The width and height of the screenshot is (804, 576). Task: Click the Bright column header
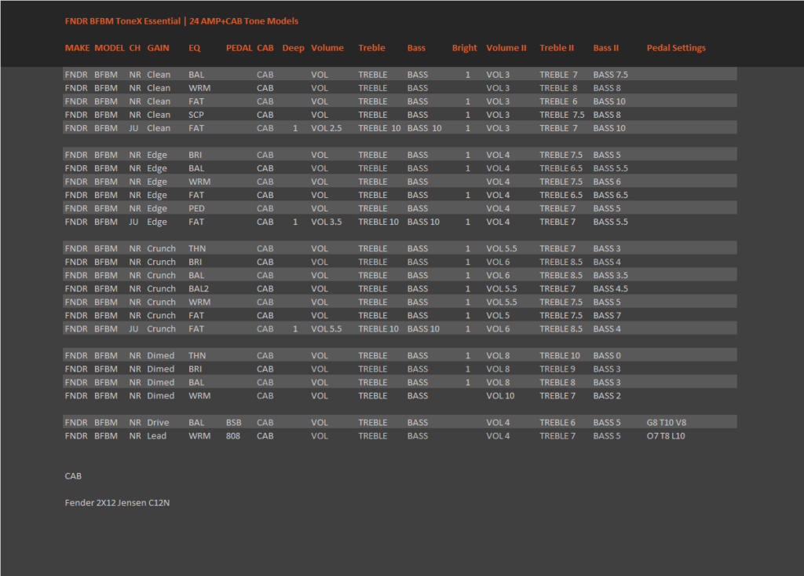[x=464, y=48]
